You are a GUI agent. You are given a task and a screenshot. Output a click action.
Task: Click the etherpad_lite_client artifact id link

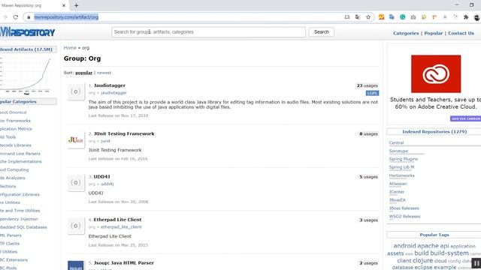(121, 227)
